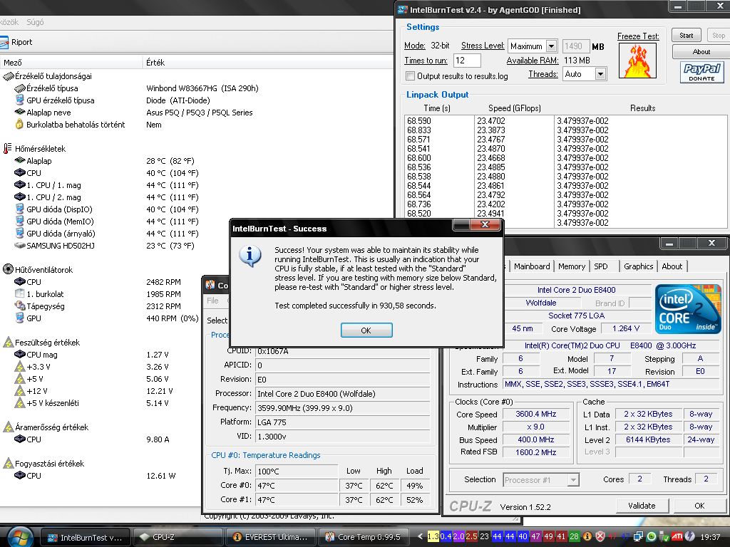730x547 pixels.
Task: Click the Stop button in IntelBurnTest
Action: [x=718, y=36]
